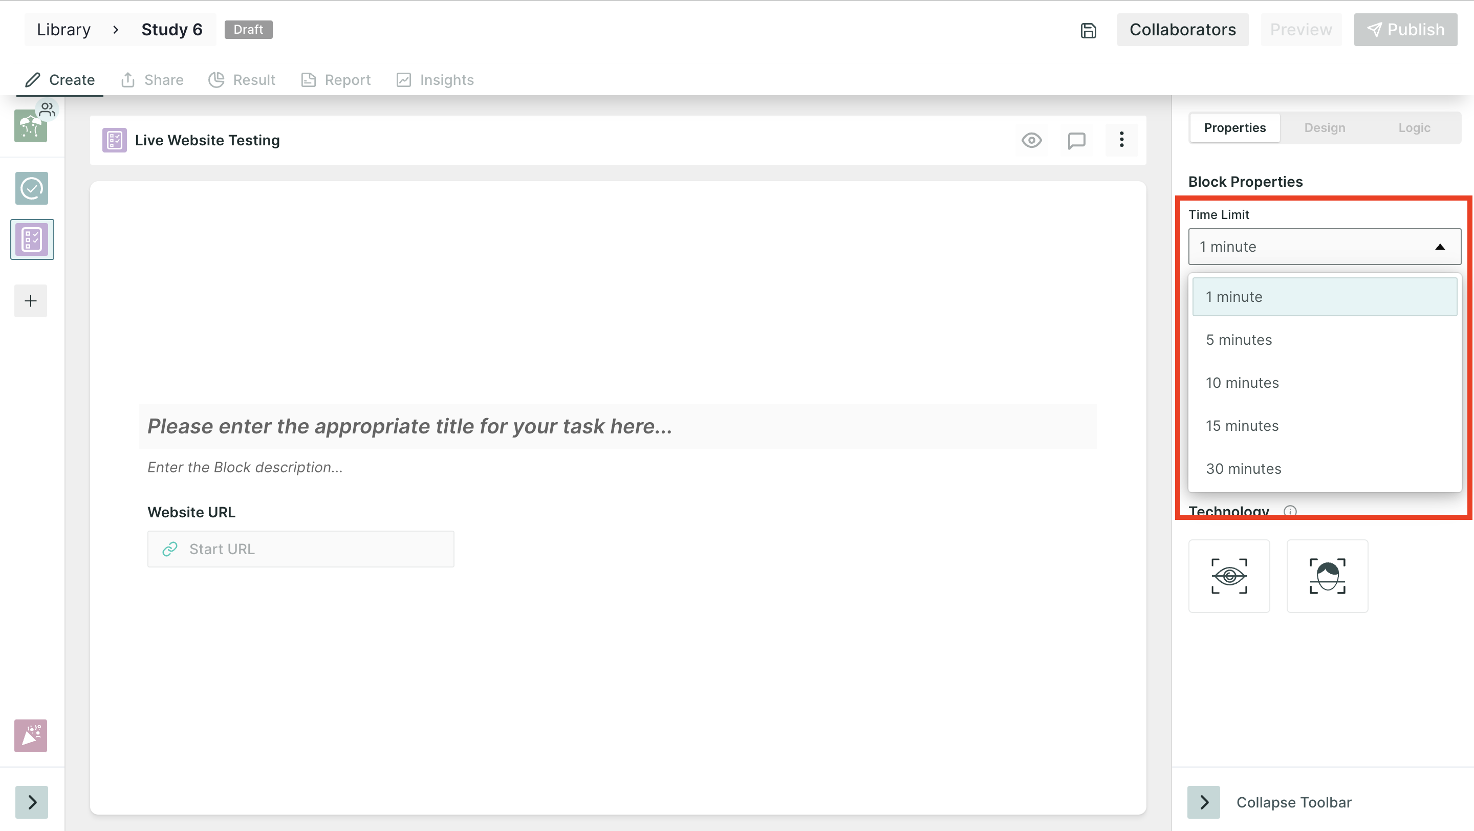Expand the left sidebar with chevron button
Viewport: 1474px width, 831px height.
pos(32,802)
